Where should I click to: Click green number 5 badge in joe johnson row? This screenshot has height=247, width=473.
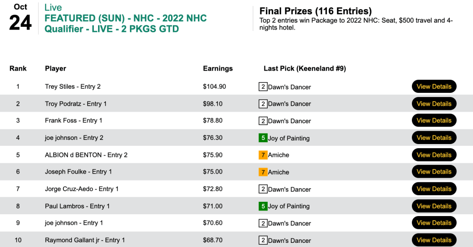point(263,138)
